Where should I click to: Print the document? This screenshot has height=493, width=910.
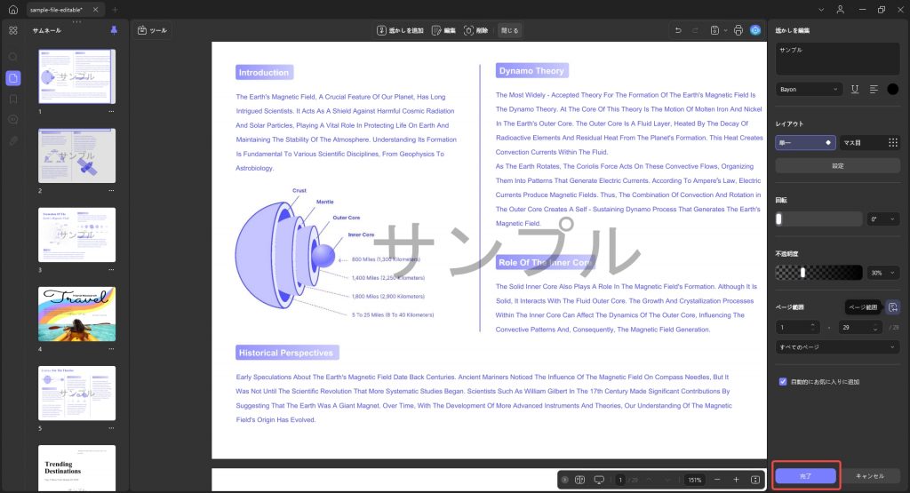pos(738,30)
